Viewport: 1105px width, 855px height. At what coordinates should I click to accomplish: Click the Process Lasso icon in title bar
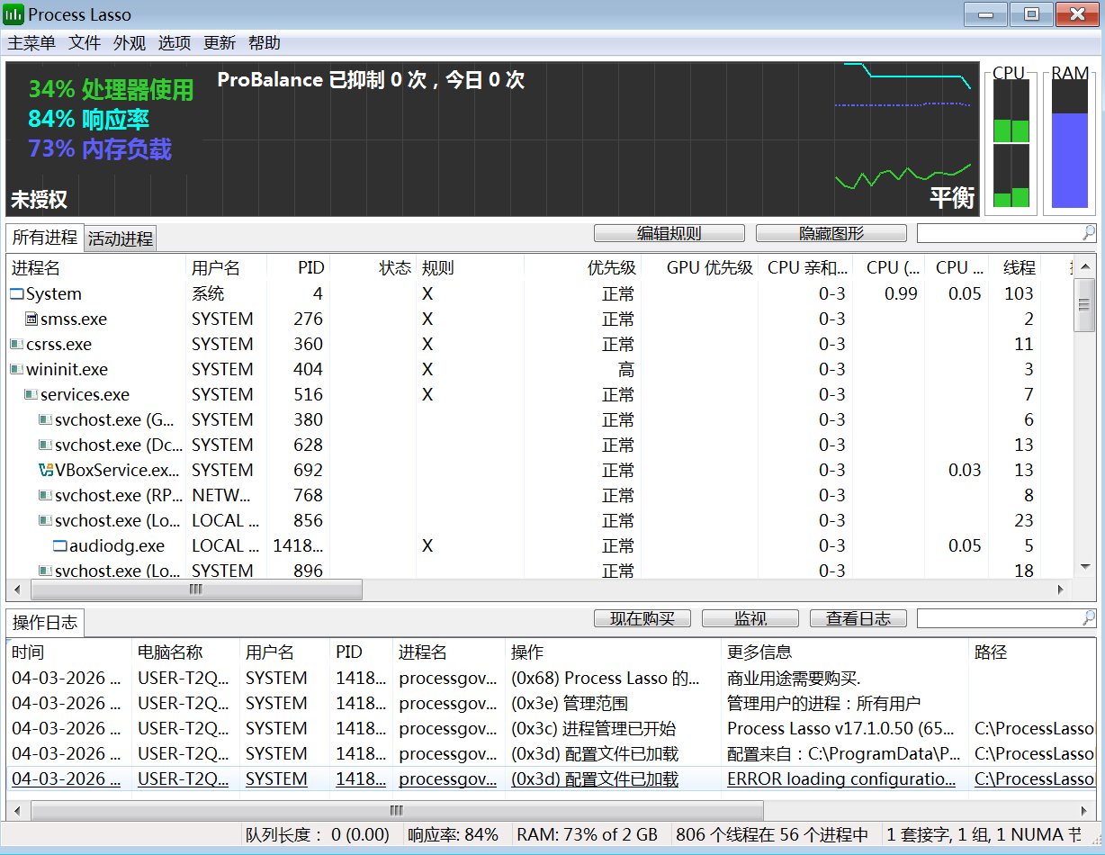coord(14,13)
